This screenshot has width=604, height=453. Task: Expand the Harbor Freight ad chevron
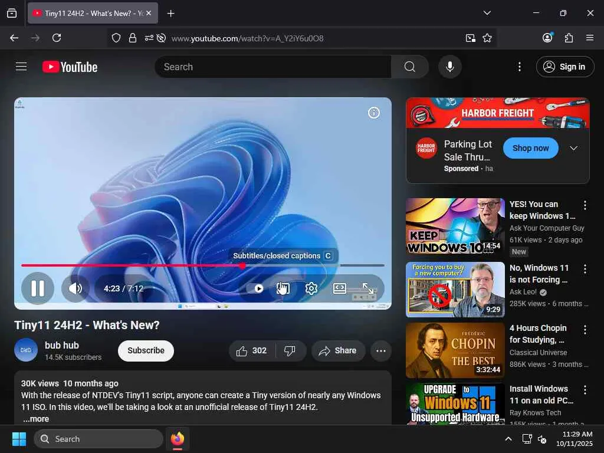[573, 148]
